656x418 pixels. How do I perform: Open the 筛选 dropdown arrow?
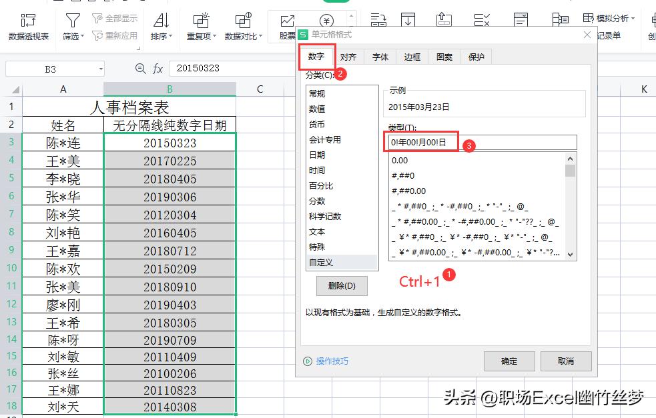coord(81,35)
